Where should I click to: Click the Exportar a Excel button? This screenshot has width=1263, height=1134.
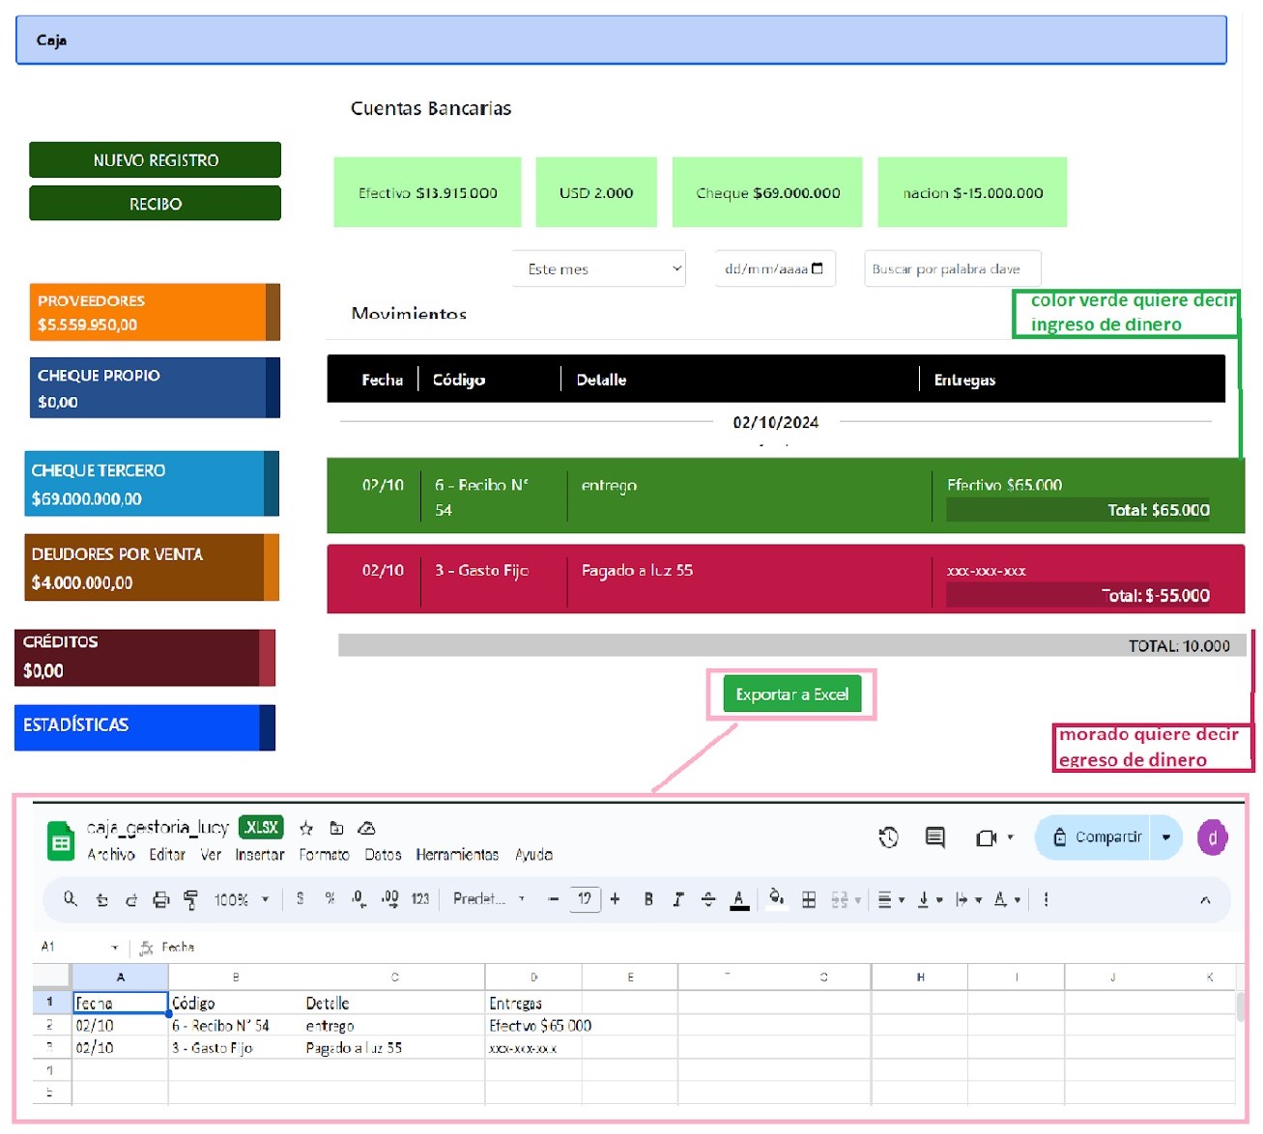[792, 695]
